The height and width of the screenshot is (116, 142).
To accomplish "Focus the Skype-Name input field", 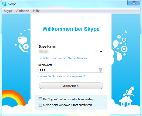I will coord(71,52).
